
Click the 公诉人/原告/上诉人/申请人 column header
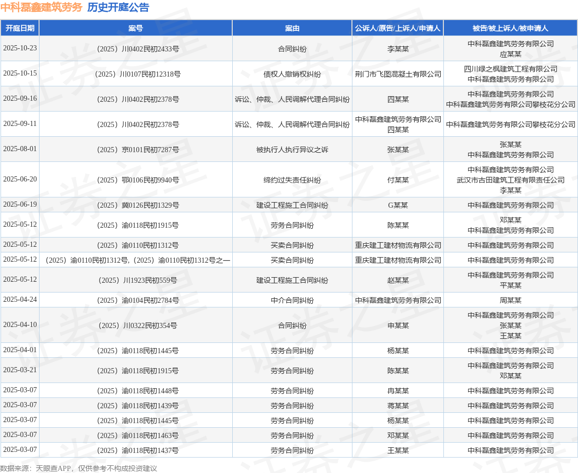coord(398,28)
